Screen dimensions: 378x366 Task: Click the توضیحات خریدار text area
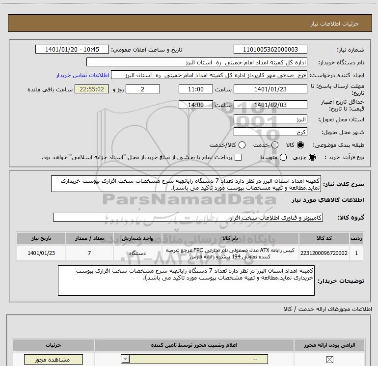(186, 281)
